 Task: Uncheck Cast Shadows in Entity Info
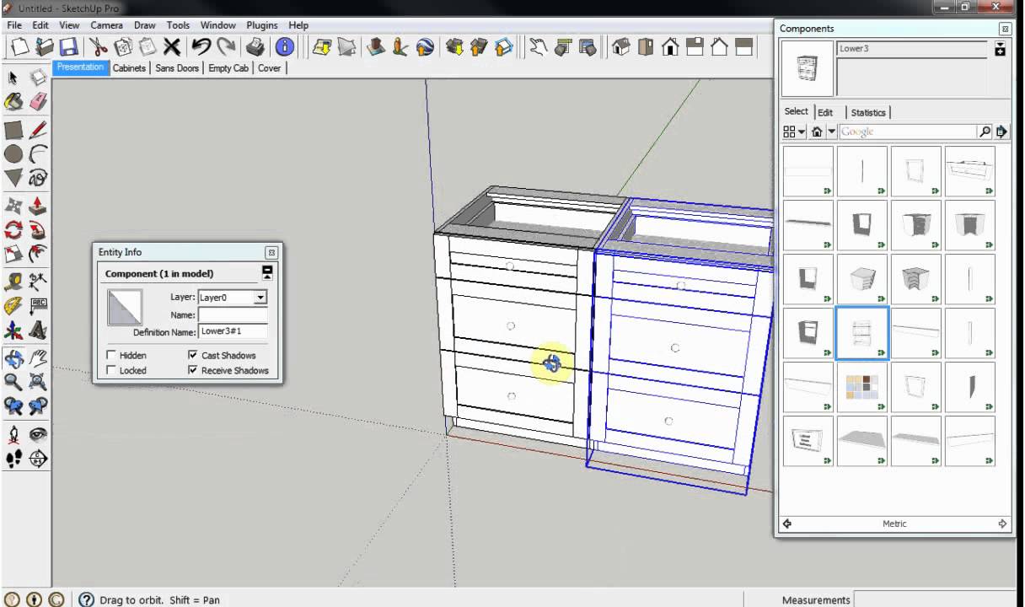193,355
